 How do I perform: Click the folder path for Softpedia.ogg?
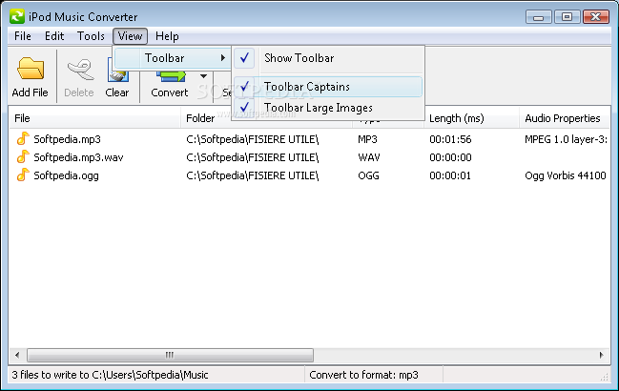(x=252, y=175)
